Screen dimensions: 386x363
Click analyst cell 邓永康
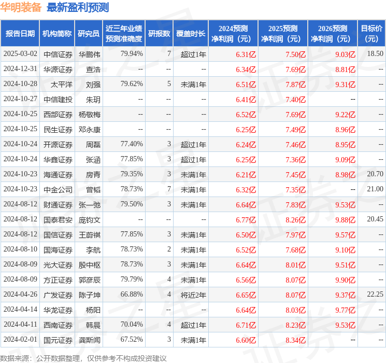pos(89,129)
